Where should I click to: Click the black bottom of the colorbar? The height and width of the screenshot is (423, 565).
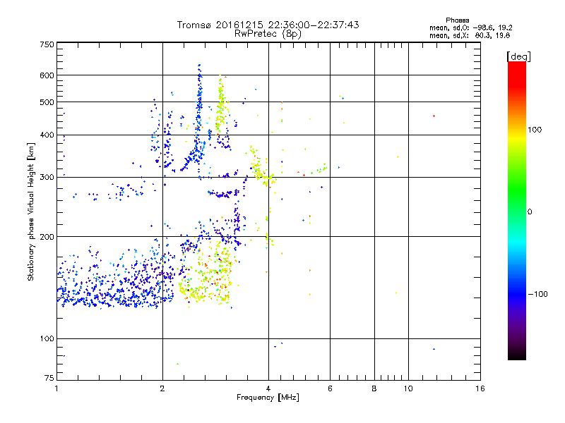(x=517, y=355)
